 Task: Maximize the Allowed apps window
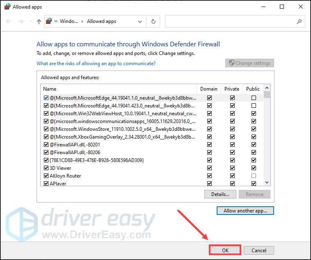pos(282,7)
